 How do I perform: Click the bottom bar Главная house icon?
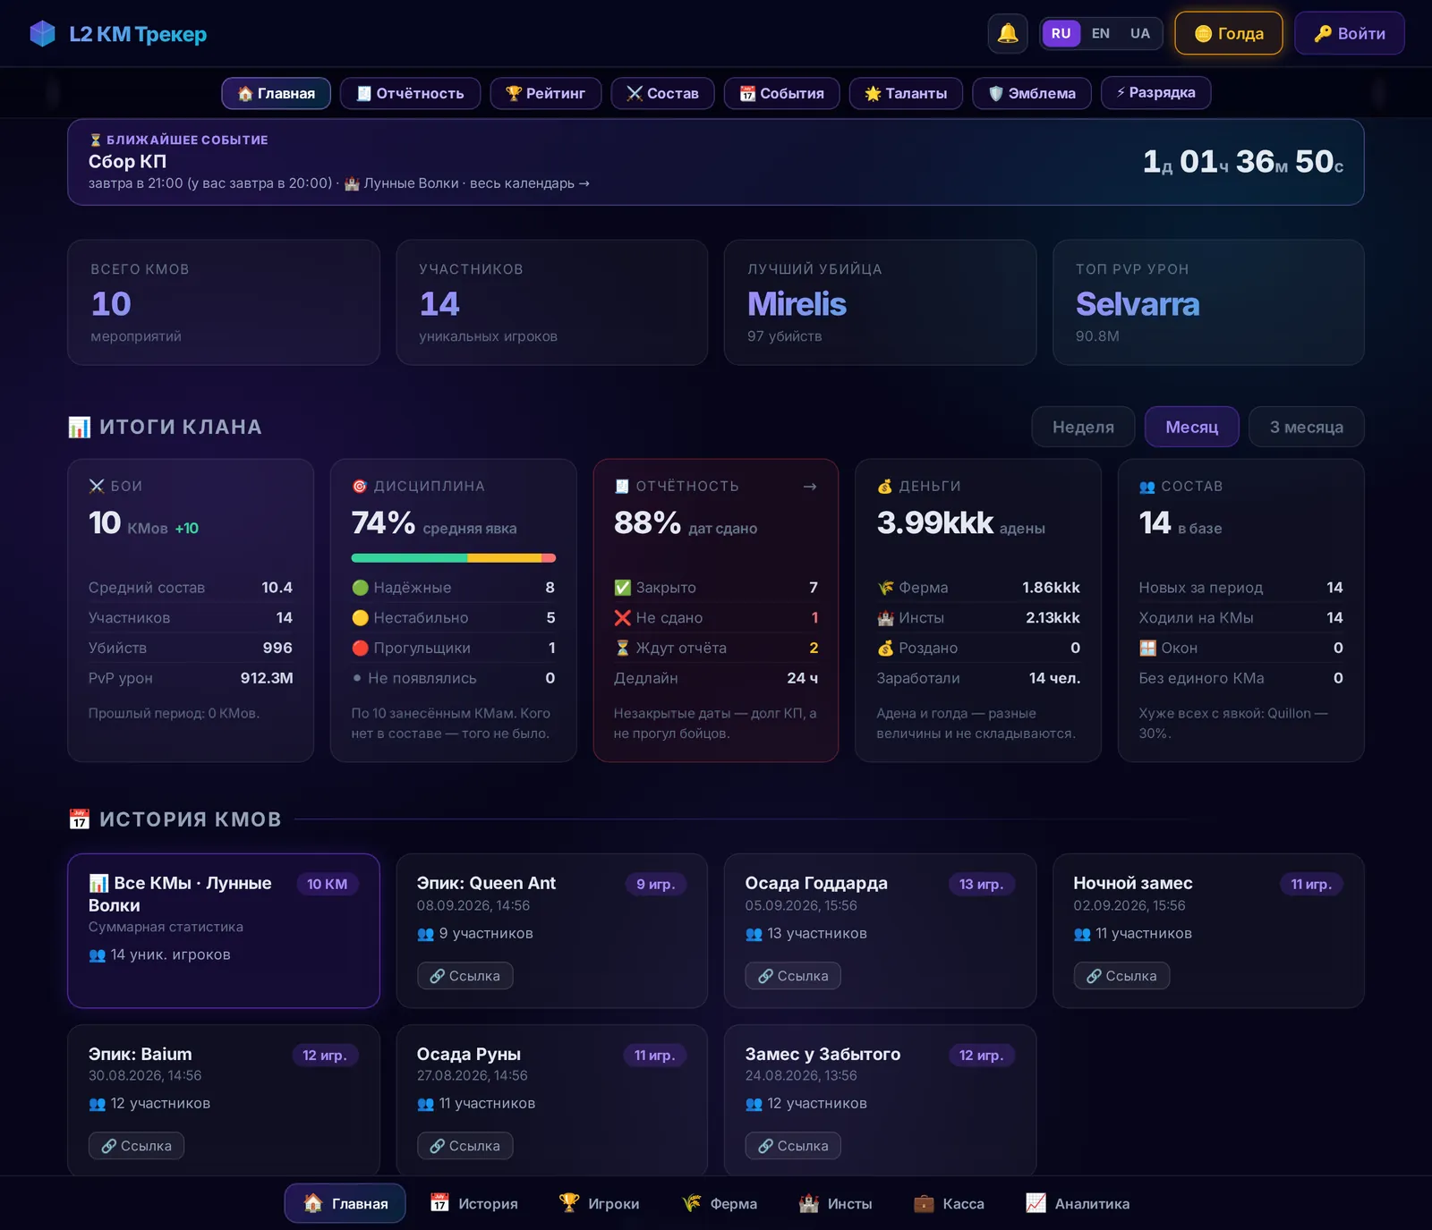pyautogui.click(x=312, y=1203)
